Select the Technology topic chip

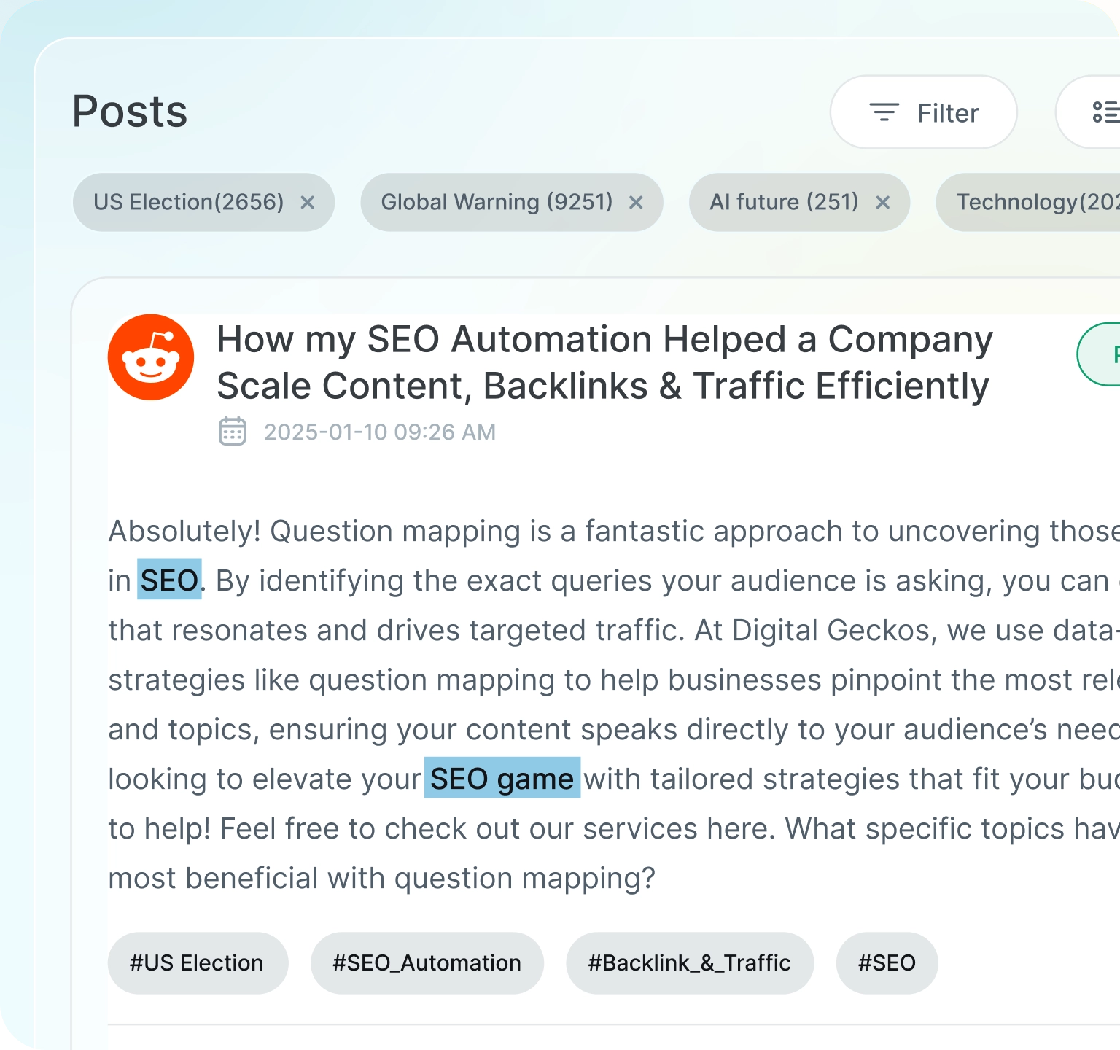(x=1035, y=202)
